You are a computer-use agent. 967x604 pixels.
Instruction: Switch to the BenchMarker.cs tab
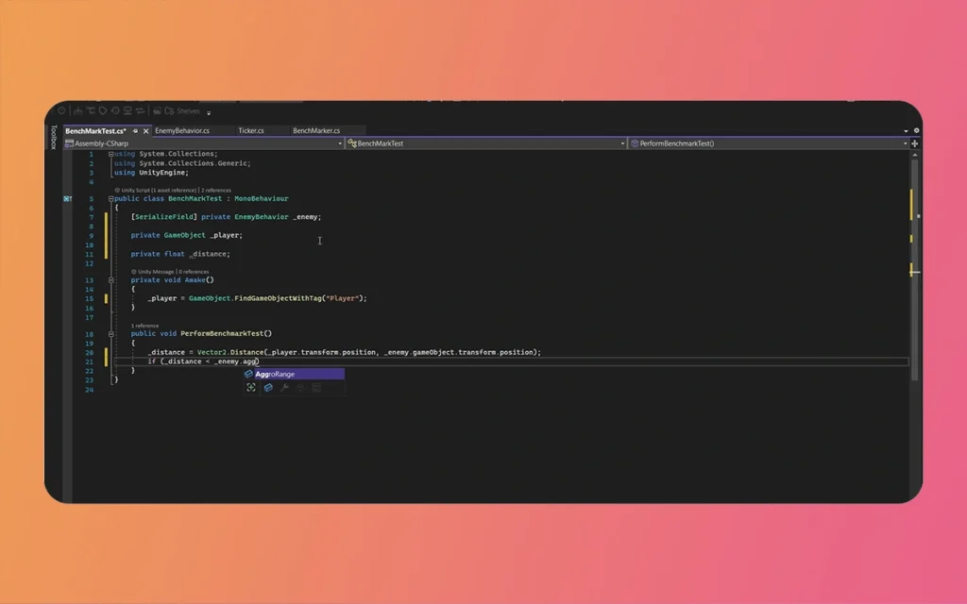click(x=317, y=131)
